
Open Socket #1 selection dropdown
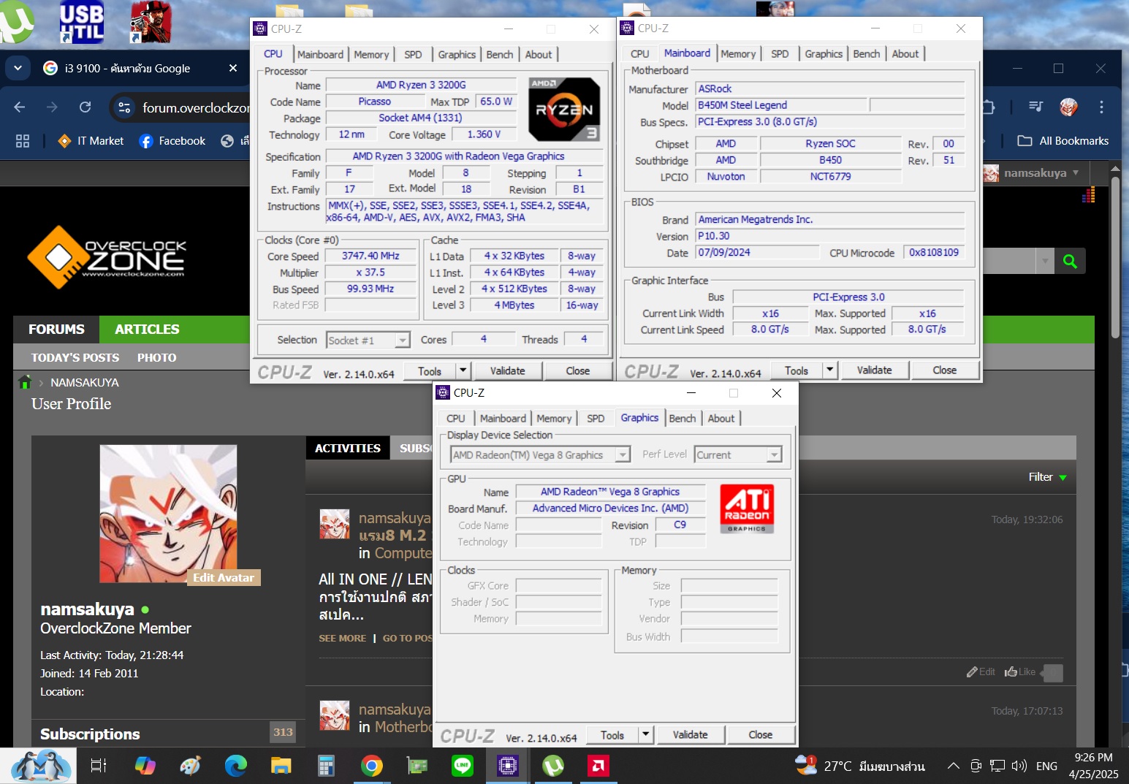pos(402,340)
